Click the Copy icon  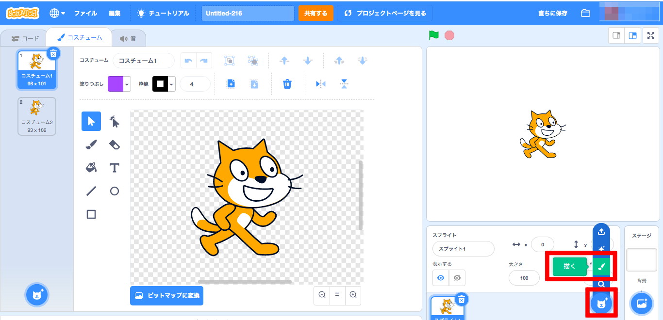(x=231, y=84)
